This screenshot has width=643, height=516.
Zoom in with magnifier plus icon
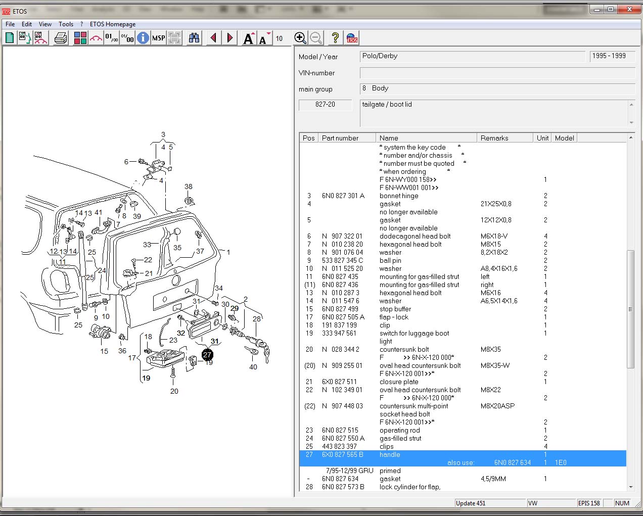tap(300, 38)
